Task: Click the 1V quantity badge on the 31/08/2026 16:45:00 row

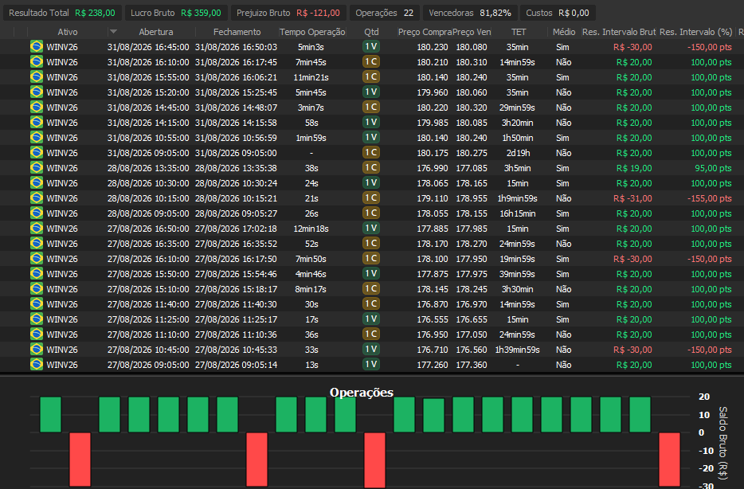Action: click(x=371, y=46)
